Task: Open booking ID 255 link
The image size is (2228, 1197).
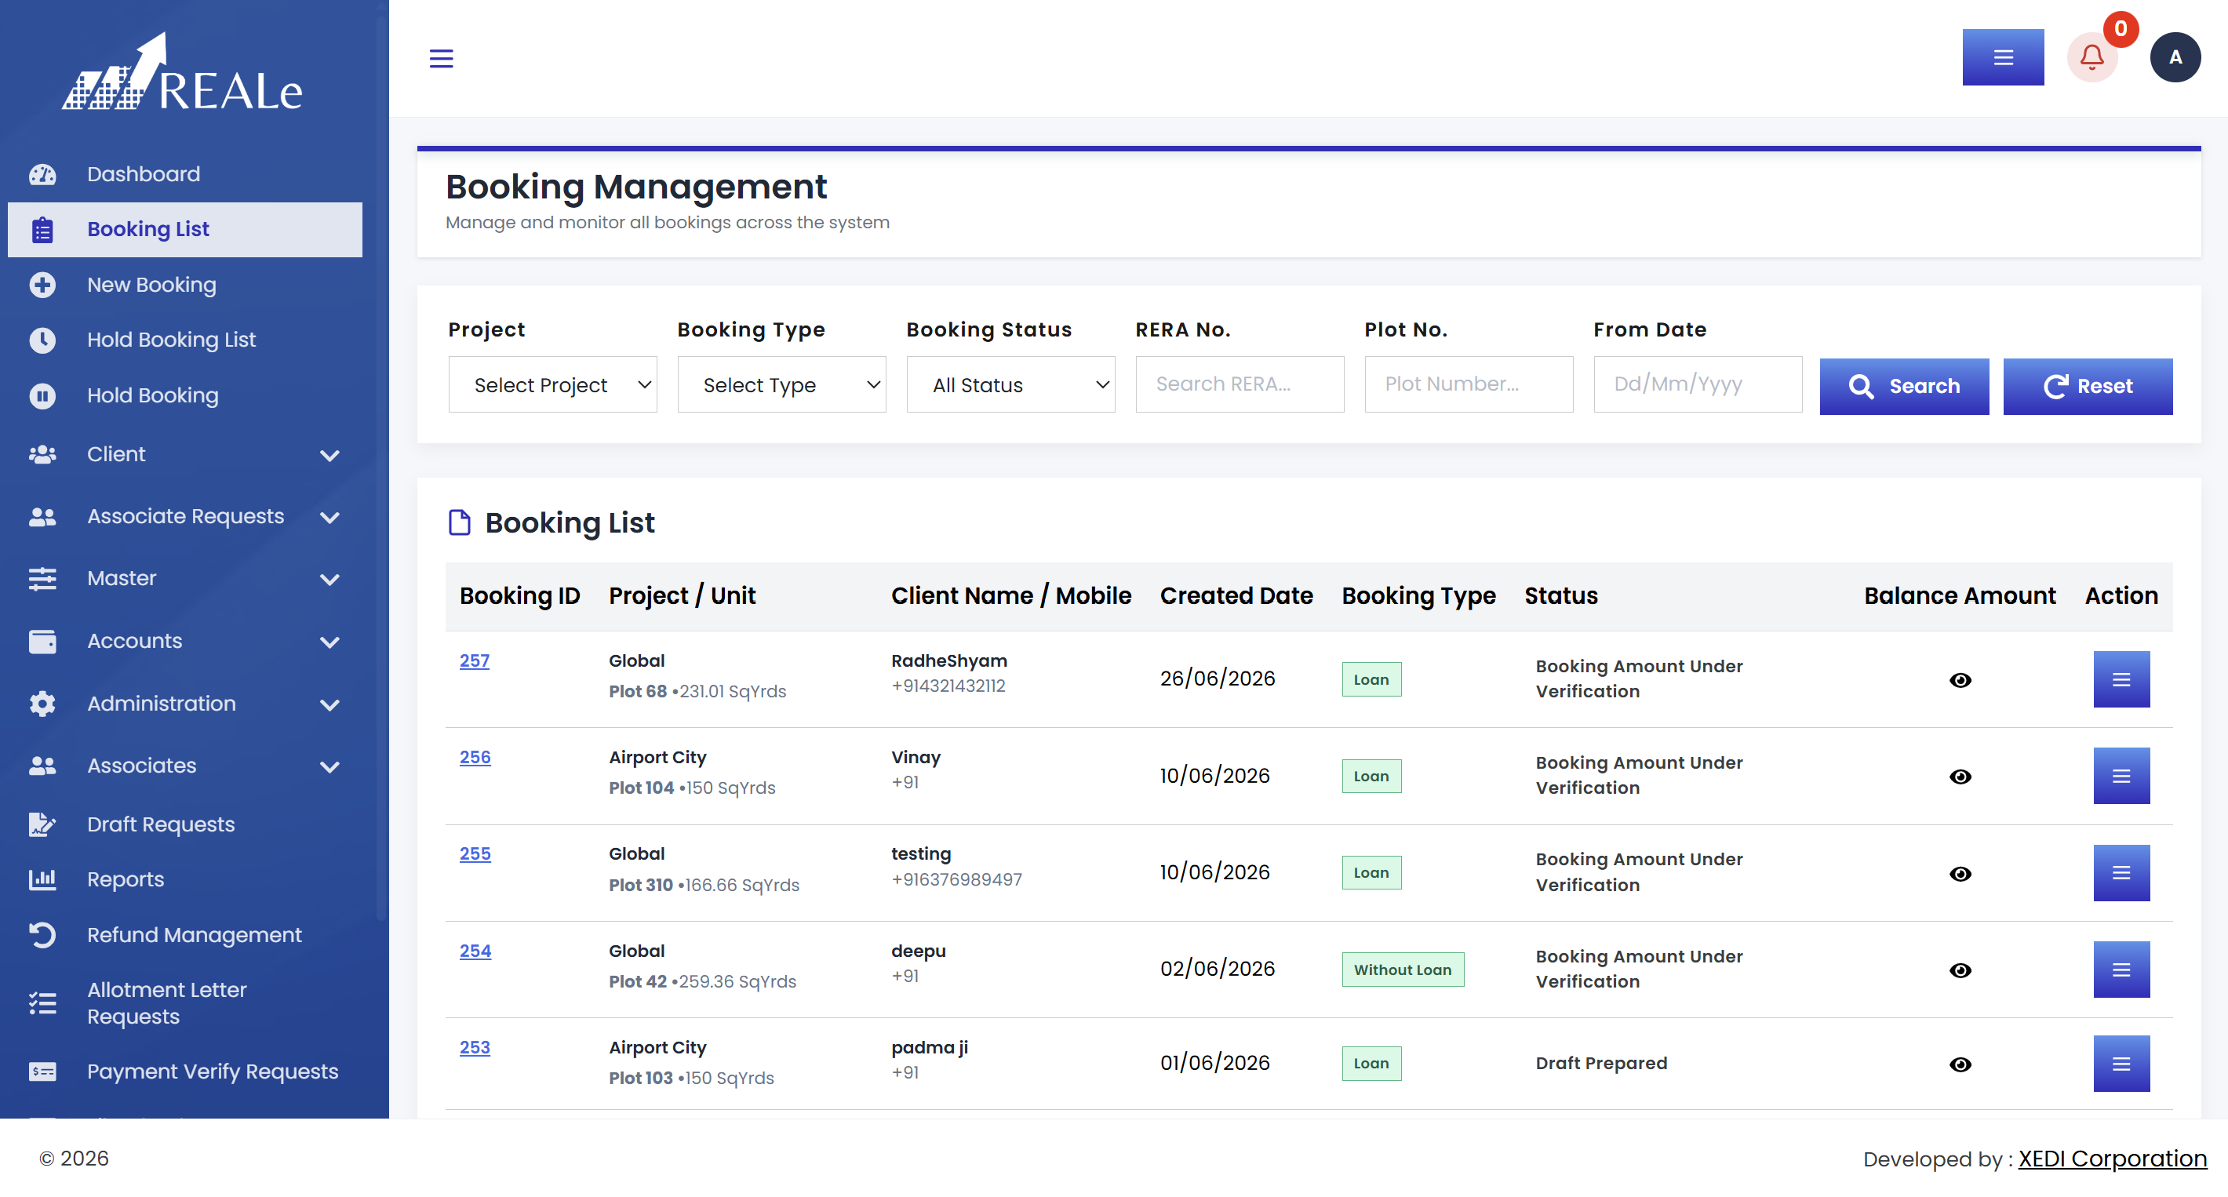Action: pyautogui.click(x=475, y=853)
